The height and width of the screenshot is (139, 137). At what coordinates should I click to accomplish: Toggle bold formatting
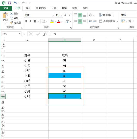(x=26, y=21)
